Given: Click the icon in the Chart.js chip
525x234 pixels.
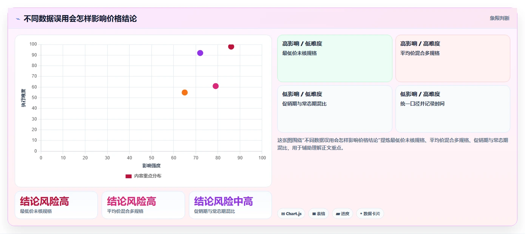Looking at the screenshot, I should point(283,214).
